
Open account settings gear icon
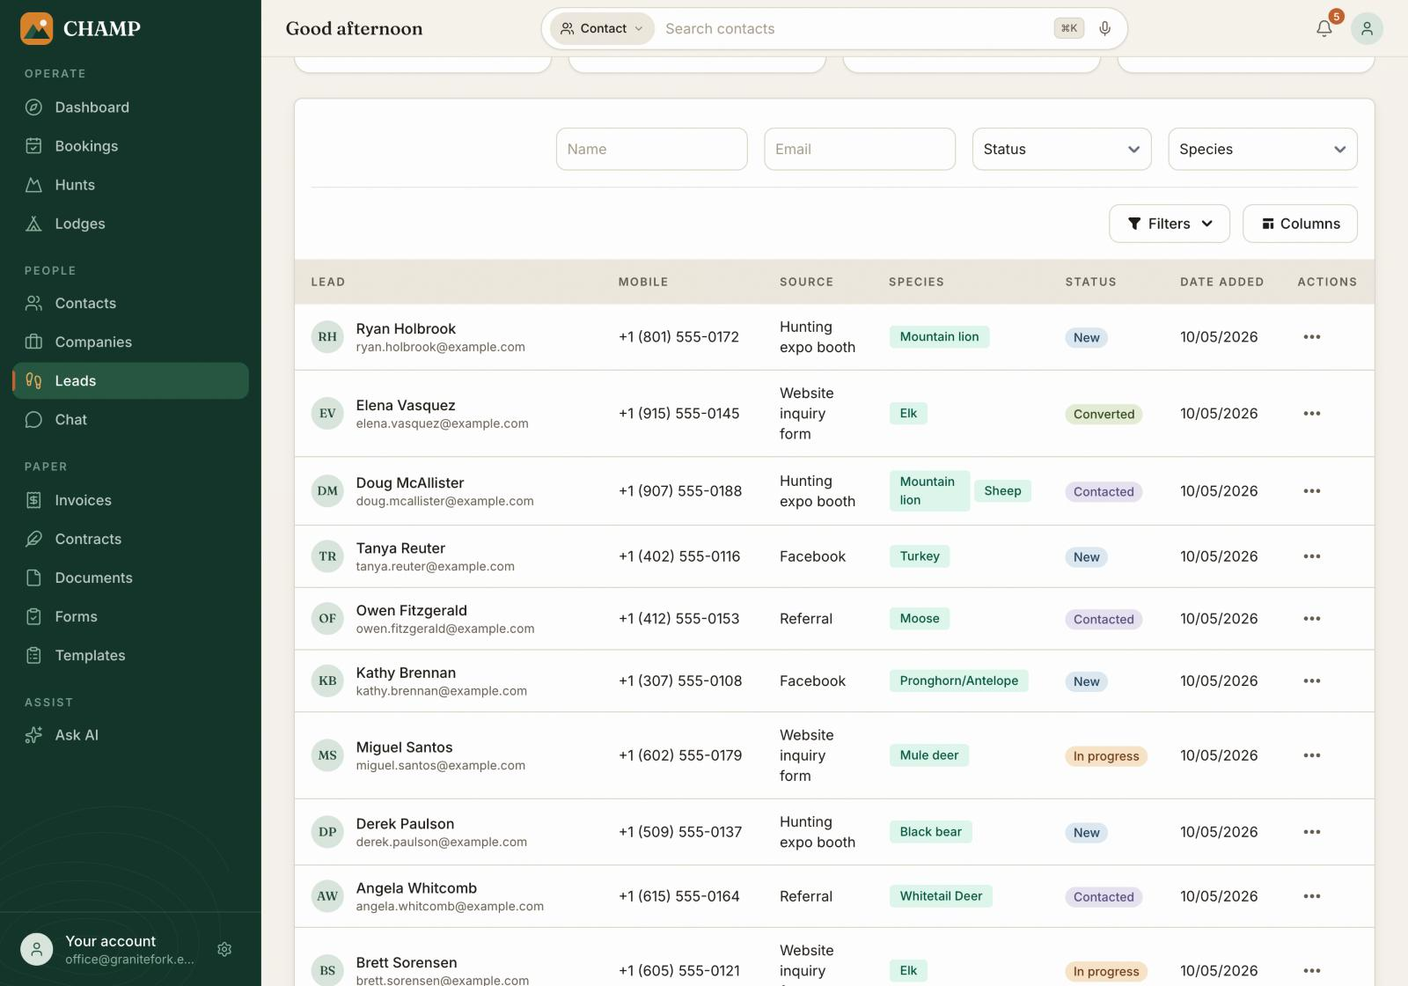[224, 949]
